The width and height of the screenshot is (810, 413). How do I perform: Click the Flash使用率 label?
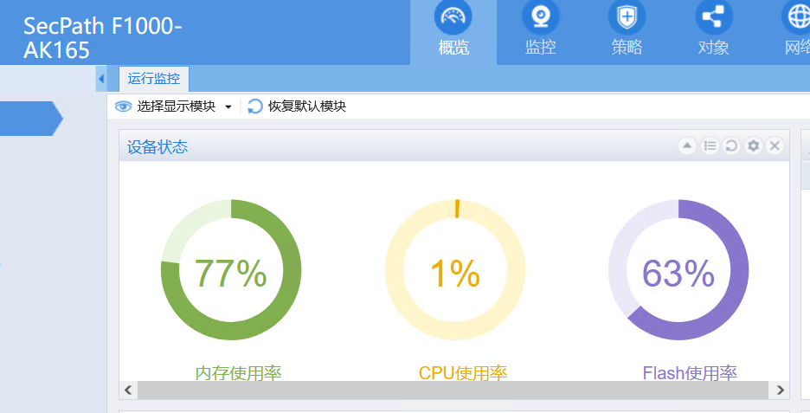(x=690, y=372)
